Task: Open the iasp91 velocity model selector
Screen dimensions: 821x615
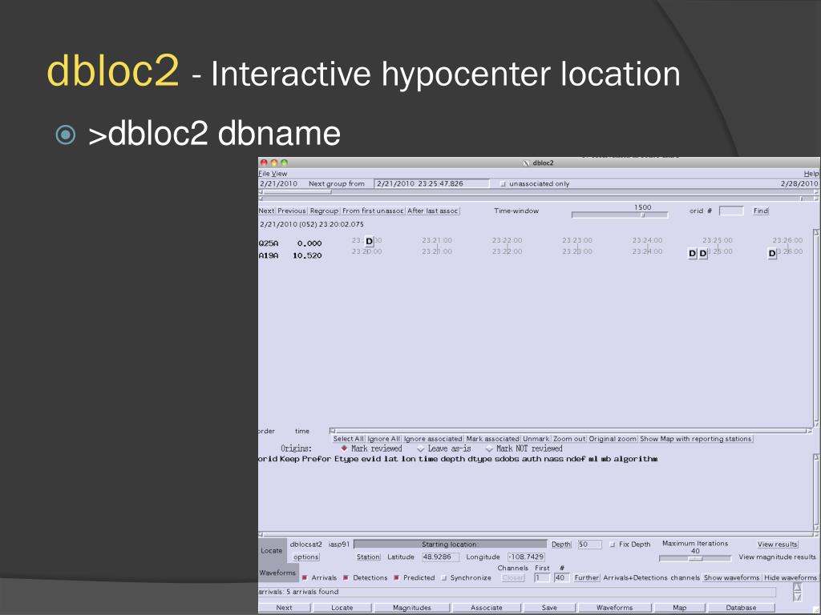Action: pos(339,545)
